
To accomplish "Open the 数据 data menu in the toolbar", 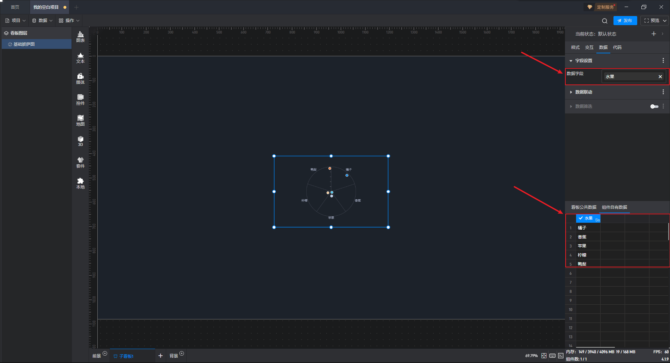I will pos(42,21).
